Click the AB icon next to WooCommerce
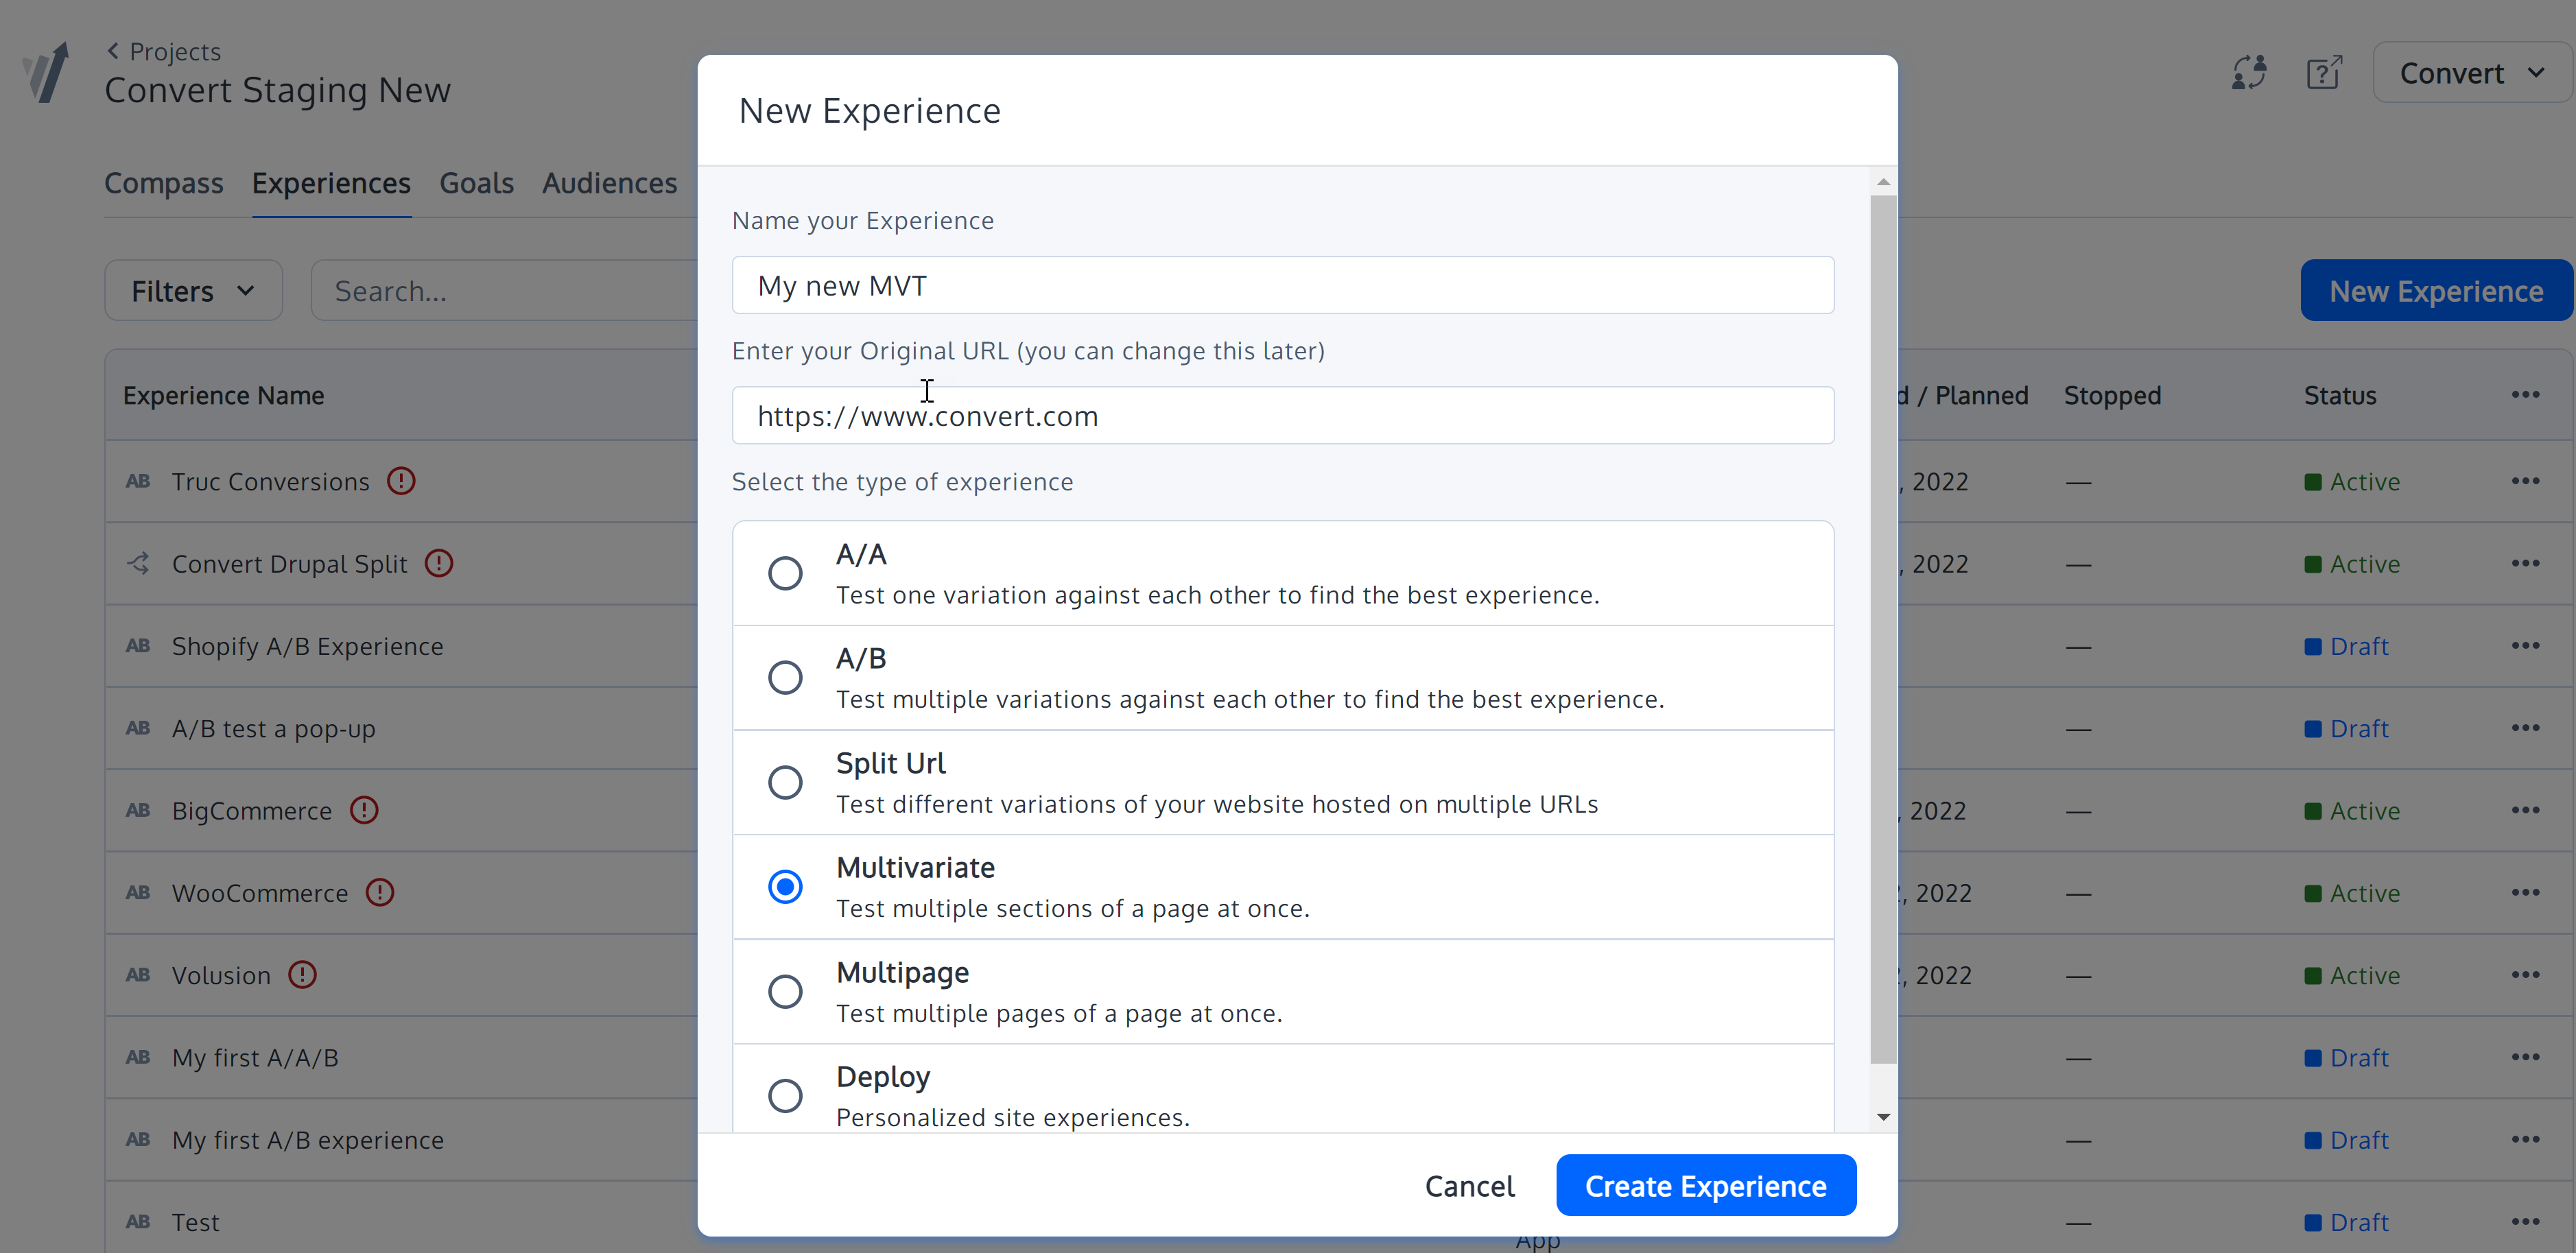 [x=138, y=893]
